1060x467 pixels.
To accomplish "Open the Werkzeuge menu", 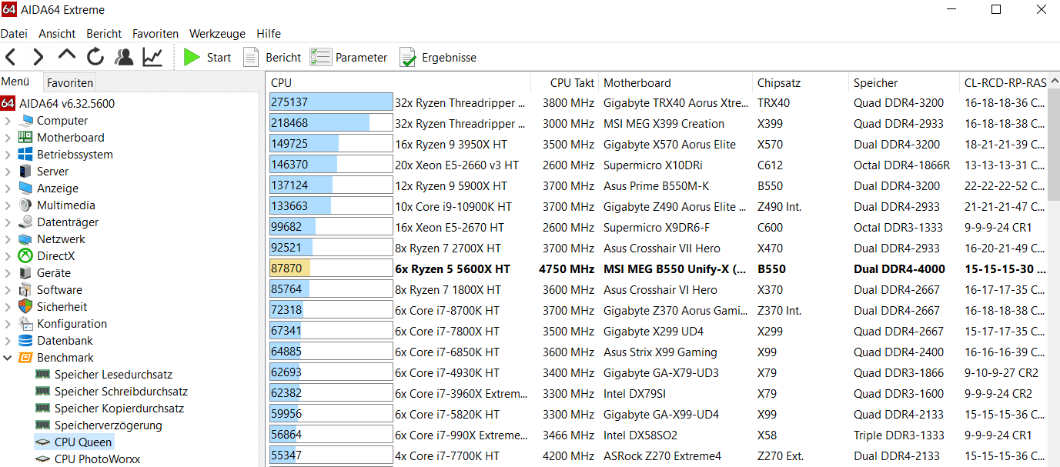I will click(x=217, y=34).
